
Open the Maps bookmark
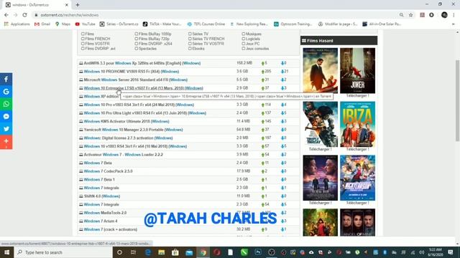coord(63,24)
